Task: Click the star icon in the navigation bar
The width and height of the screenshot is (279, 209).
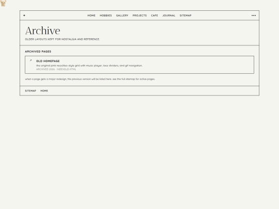Action: [x=24, y=15]
